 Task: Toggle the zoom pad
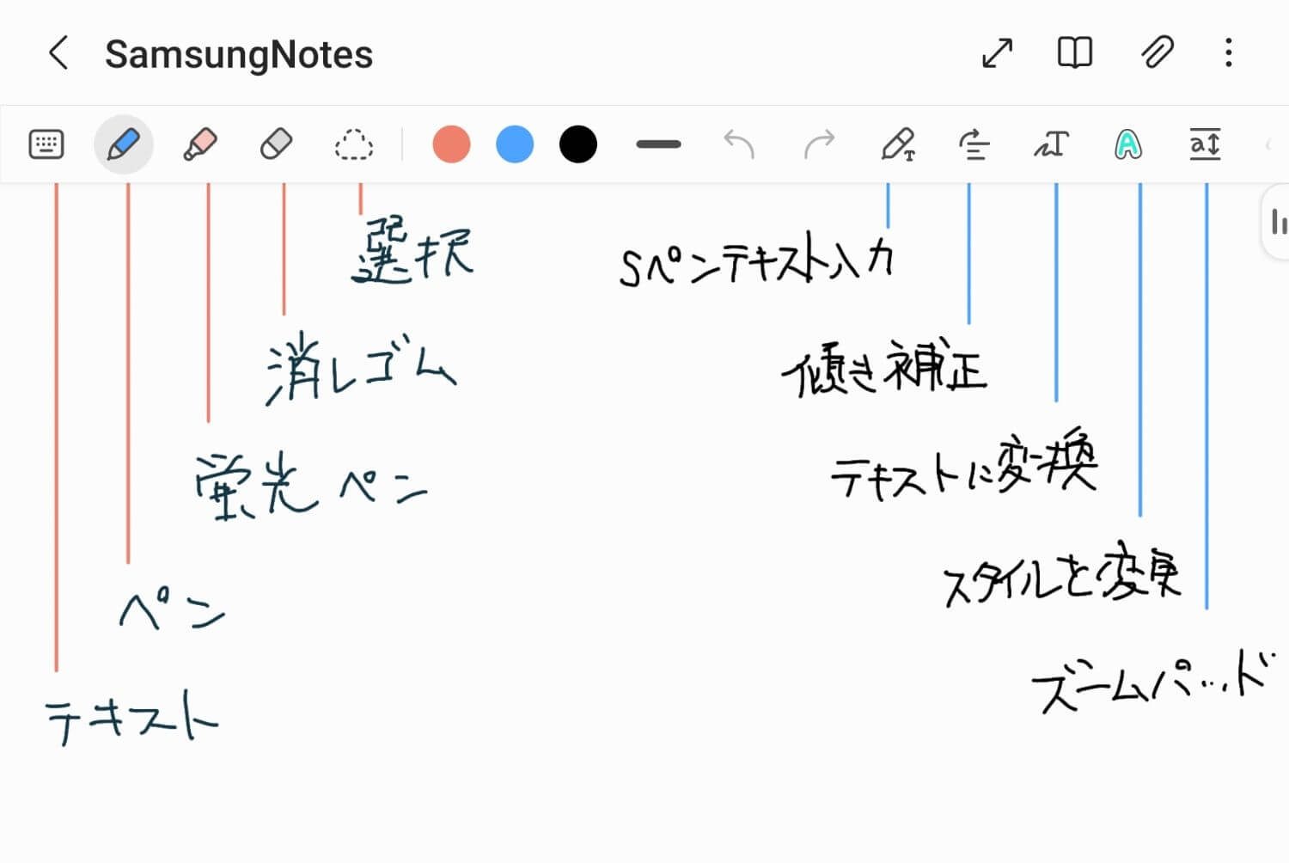pyautogui.click(x=1205, y=144)
